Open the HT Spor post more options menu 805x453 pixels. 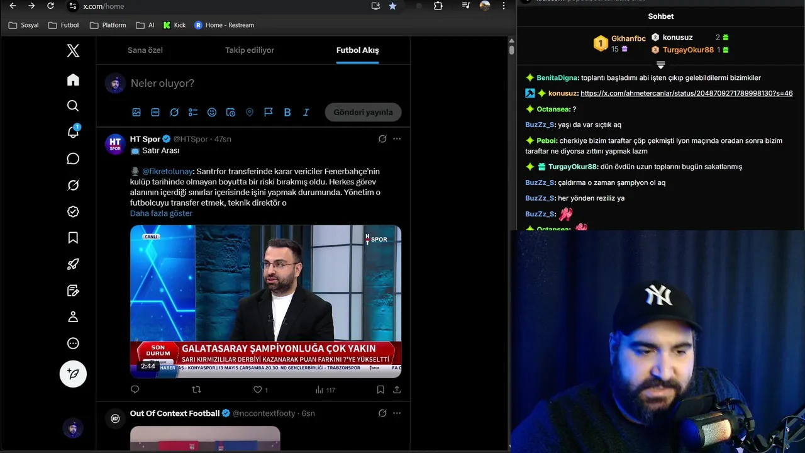click(397, 138)
